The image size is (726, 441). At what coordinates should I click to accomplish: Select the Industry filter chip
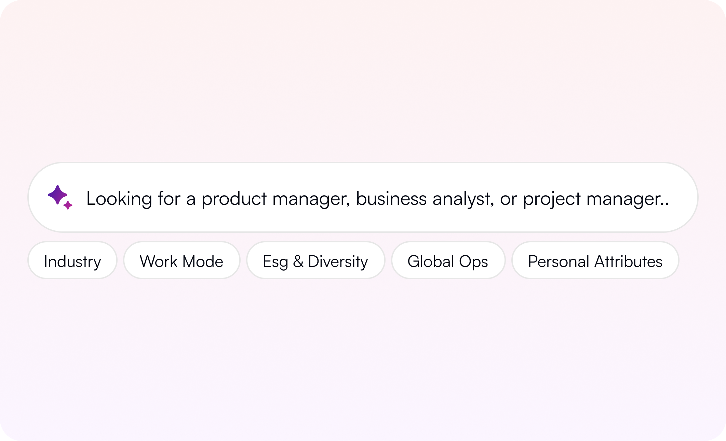pyautogui.click(x=72, y=260)
